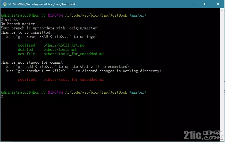The image size is (225, 142).
Task: Click the line 'On branch master'
Action: click(18, 24)
